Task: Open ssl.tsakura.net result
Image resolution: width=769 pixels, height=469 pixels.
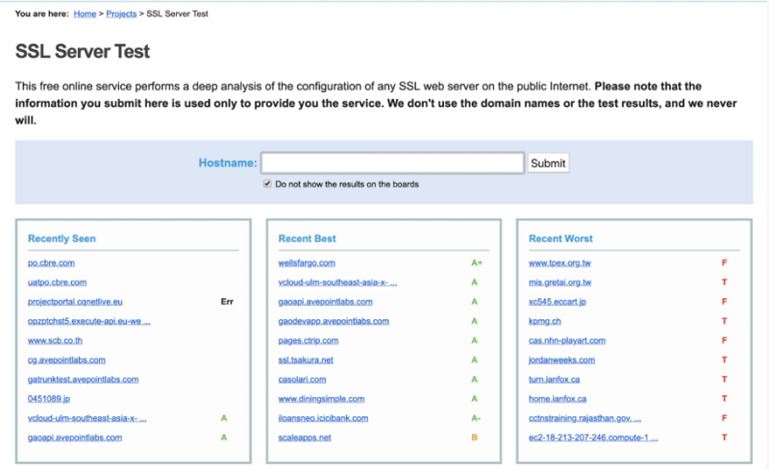Action: click(x=306, y=359)
